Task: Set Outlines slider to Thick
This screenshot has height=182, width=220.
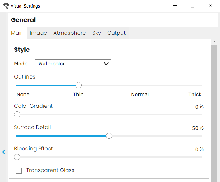Action: pyautogui.click(x=202, y=85)
